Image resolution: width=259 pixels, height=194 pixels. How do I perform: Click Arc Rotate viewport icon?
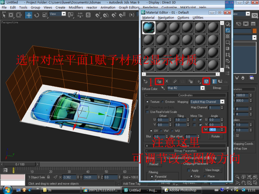coord(250,183)
